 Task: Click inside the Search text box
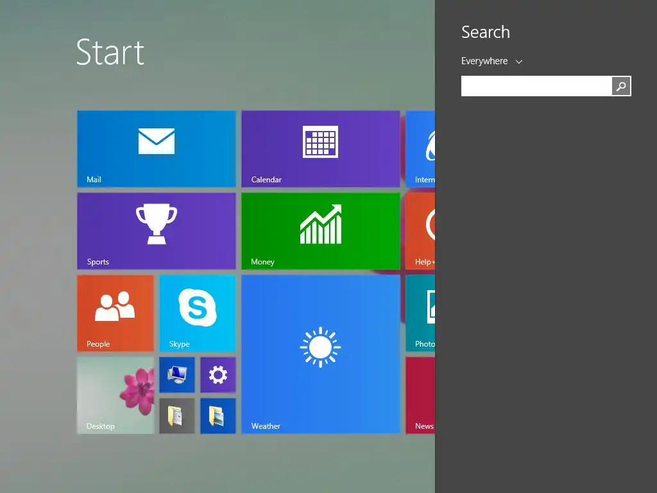[x=536, y=86]
